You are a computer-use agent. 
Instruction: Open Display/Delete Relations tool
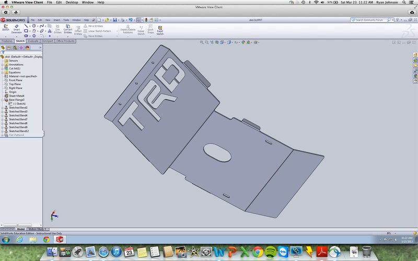click(127, 29)
